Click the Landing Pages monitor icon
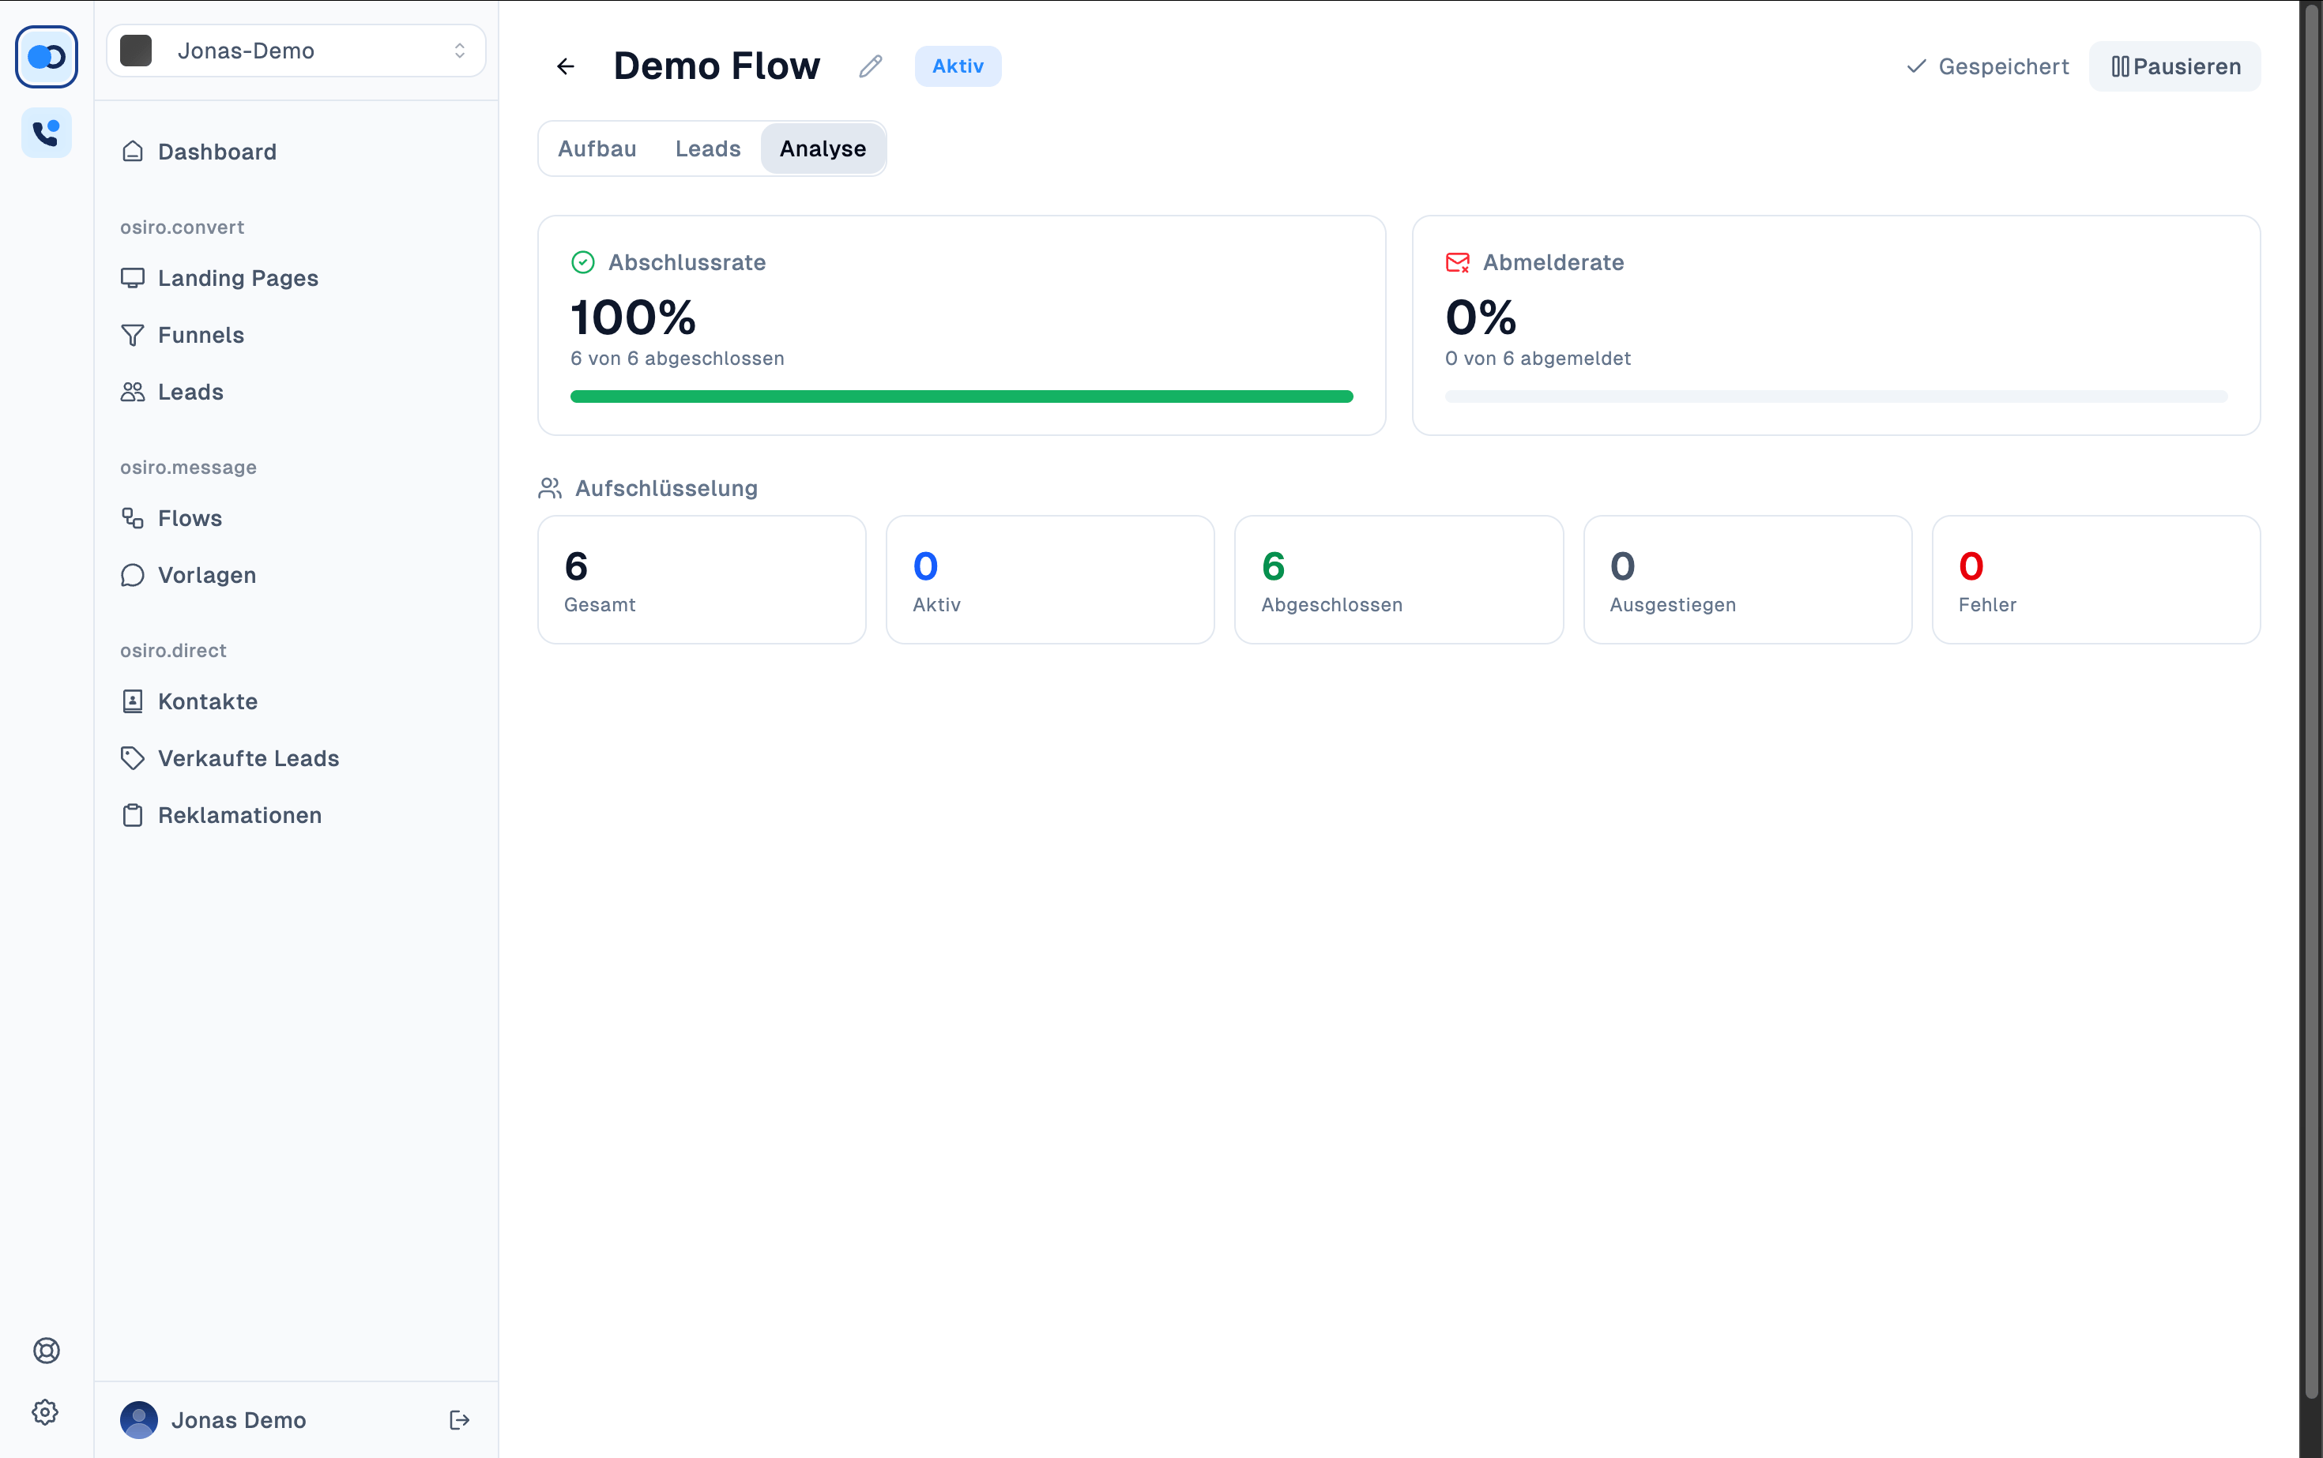The height and width of the screenshot is (1458, 2323). (x=133, y=278)
